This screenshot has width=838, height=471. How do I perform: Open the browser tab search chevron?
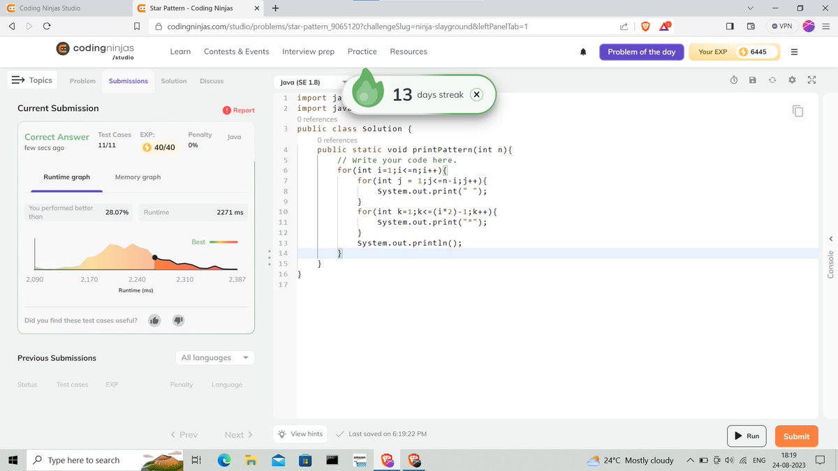click(x=750, y=8)
